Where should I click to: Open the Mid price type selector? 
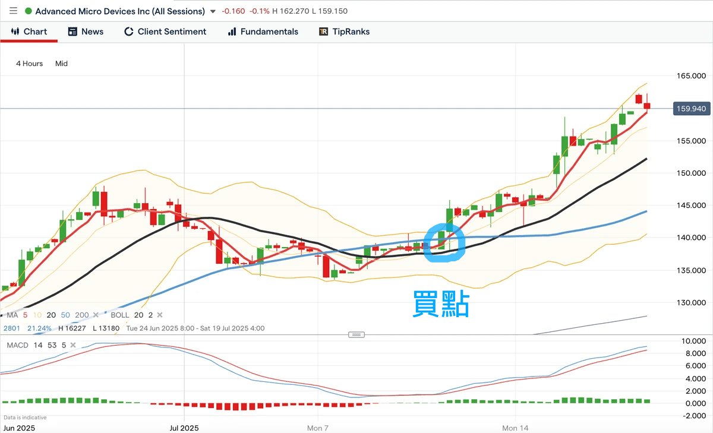pos(61,64)
